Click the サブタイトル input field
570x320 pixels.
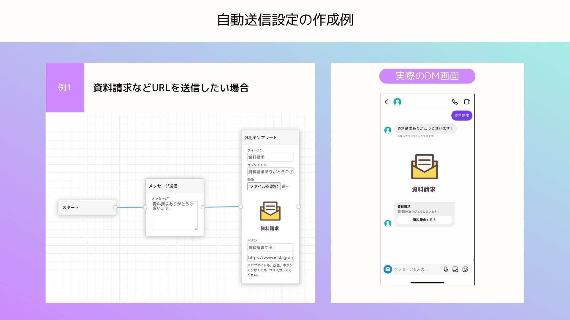point(270,172)
